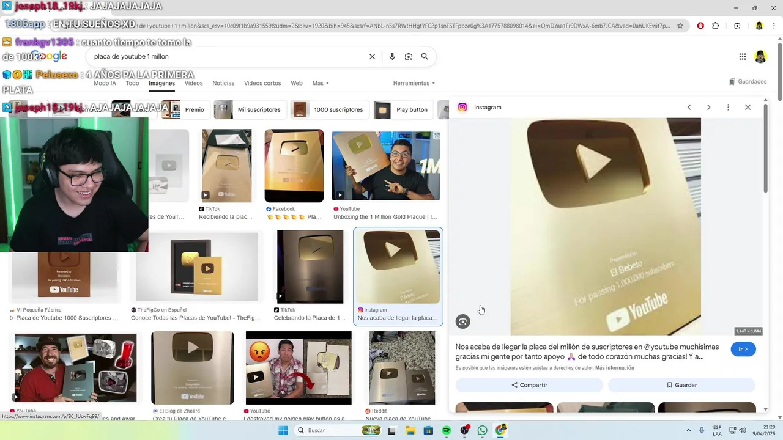Open Google Lens image search icon

click(x=409, y=56)
